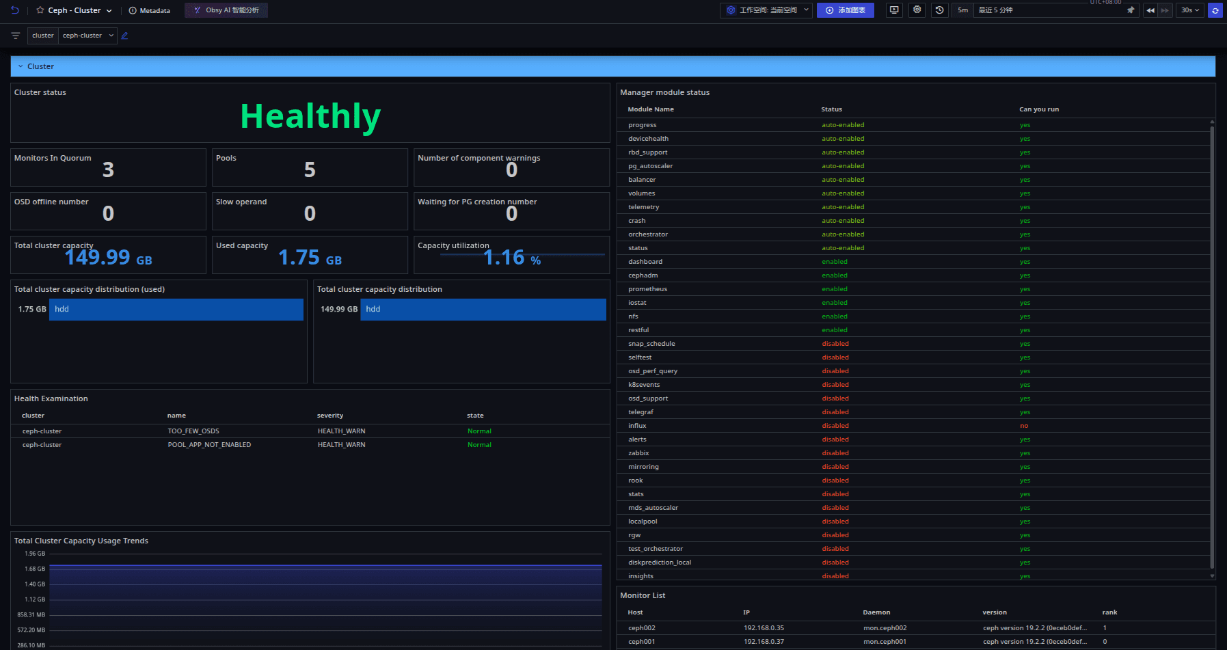1227x650 pixels.
Task: Click the 'no' value for influx
Action: point(1024,426)
